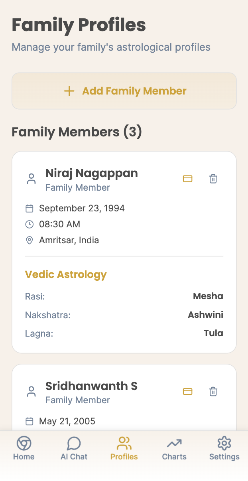
Task: Click the calendar icon next to September 23, 1994
Action: 29,208
